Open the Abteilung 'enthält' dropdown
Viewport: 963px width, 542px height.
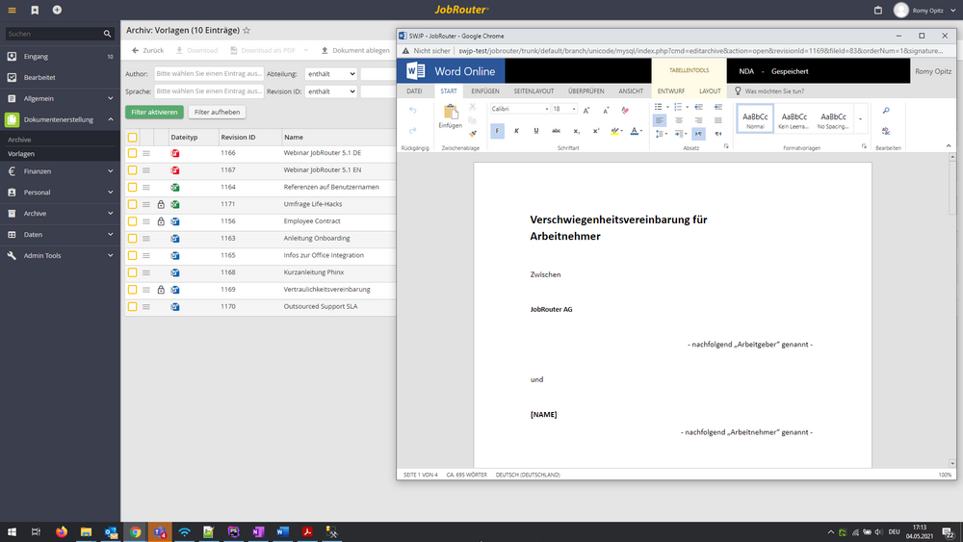331,74
